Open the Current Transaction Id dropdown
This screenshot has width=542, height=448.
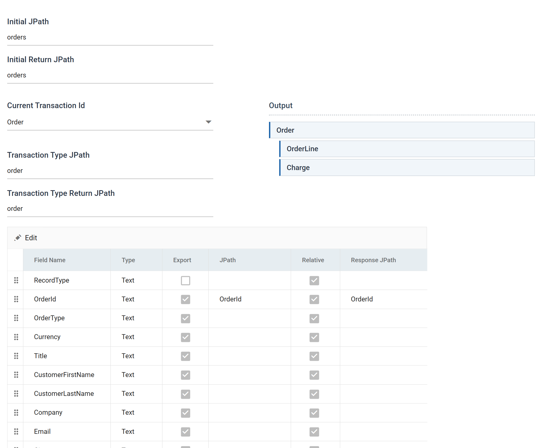click(110, 122)
